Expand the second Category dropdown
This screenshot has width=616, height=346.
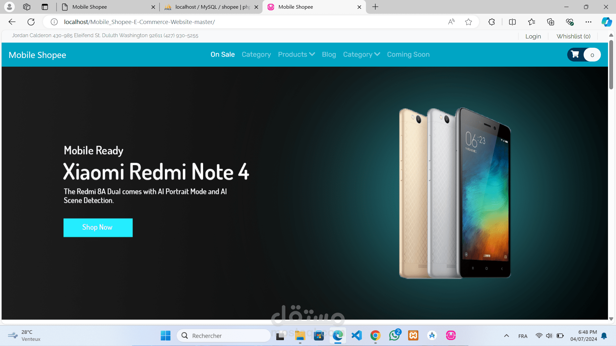[361, 54]
